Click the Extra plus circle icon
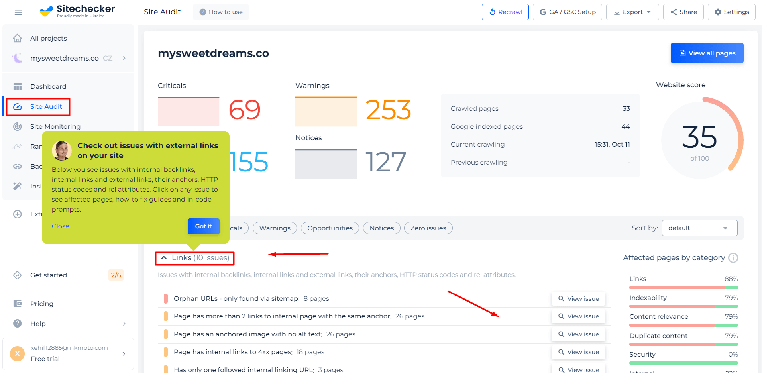The height and width of the screenshot is (373, 762). [18, 214]
